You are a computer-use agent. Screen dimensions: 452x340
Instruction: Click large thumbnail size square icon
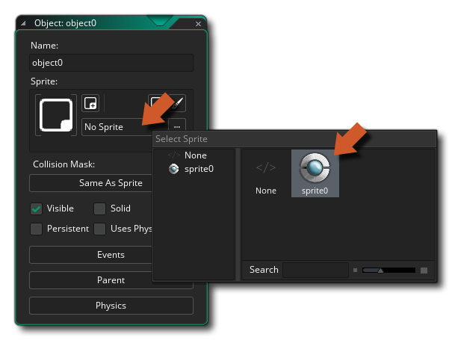424,271
